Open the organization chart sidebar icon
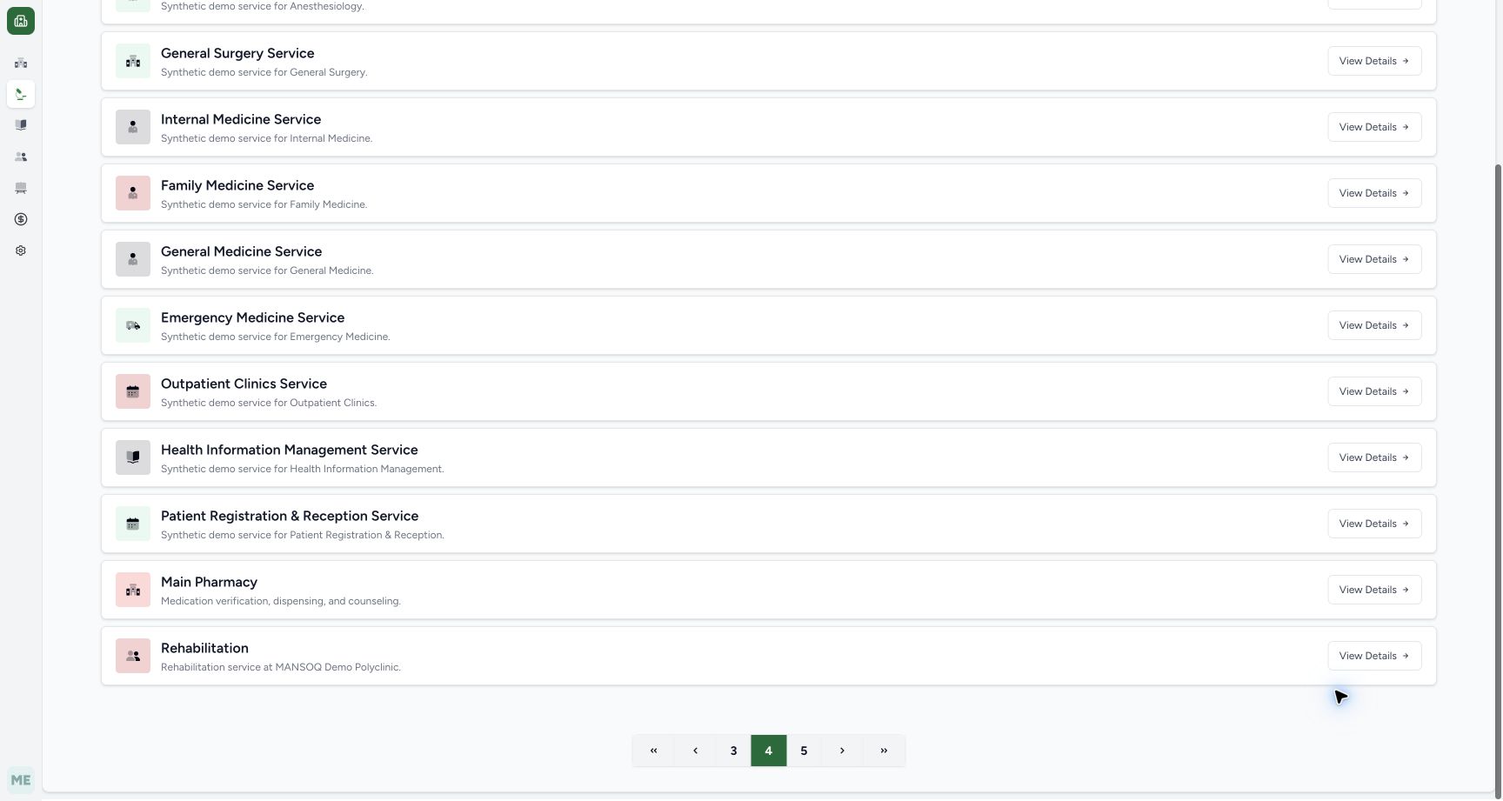1503x801 pixels. (21, 63)
